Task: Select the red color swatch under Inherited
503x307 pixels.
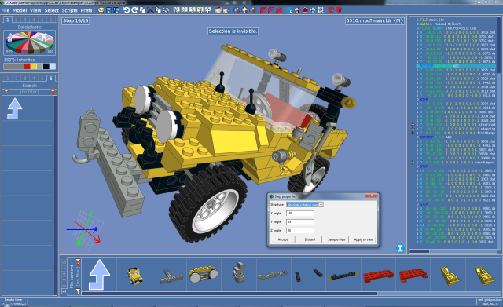Action: 28,66
